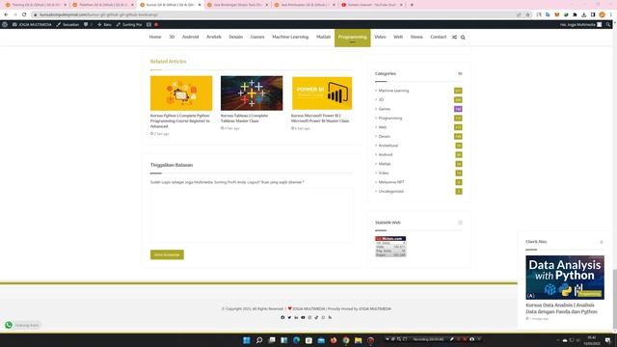Open the YouTube footer icon

pos(303,317)
